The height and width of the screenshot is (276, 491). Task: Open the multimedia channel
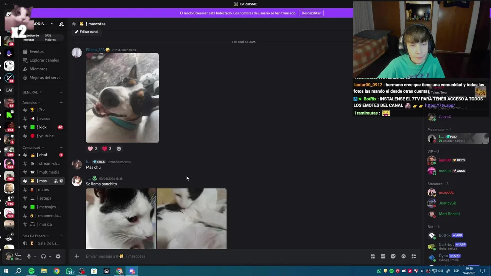43,172
